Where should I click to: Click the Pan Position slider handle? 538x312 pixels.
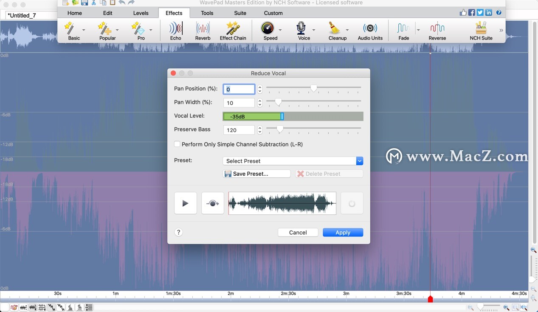[313, 88]
